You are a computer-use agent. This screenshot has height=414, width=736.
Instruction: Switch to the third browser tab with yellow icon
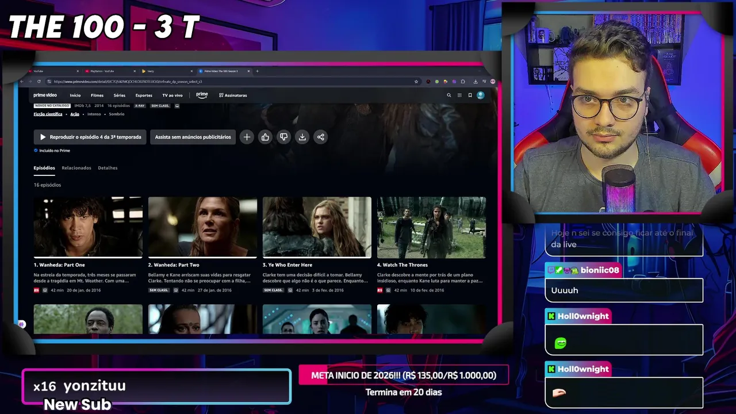(x=167, y=71)
